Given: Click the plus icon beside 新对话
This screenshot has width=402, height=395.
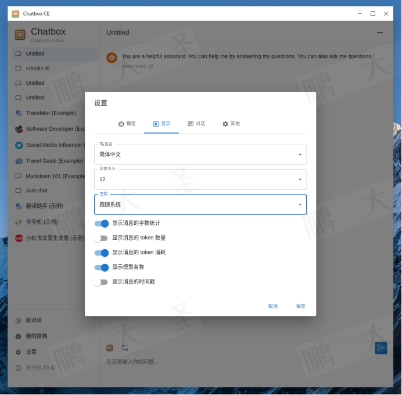Looking at the screenshot, I should point(18,321).
